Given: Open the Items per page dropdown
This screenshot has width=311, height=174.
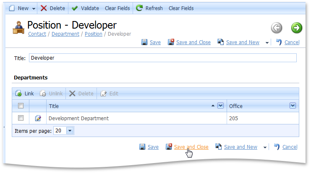Looking at the screenshot, I should [70, 131].
